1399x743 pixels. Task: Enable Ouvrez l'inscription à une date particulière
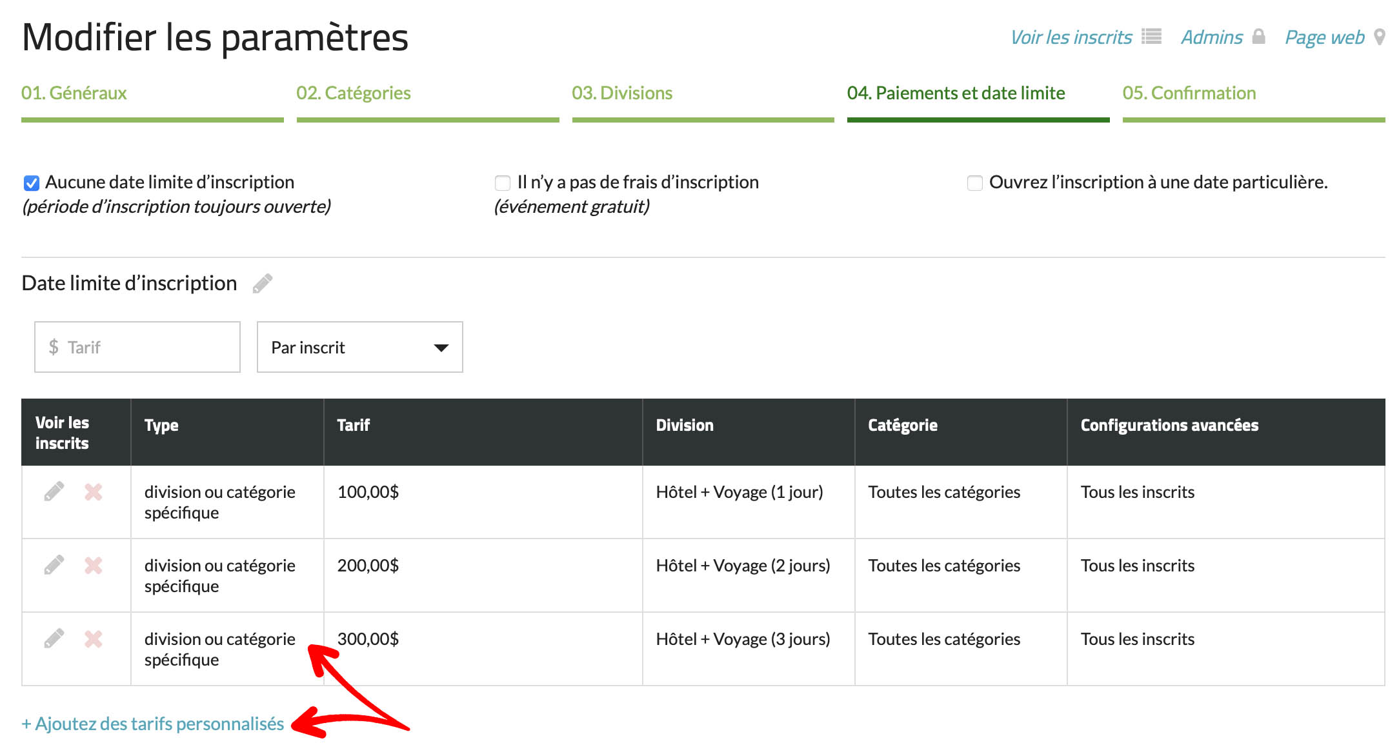[x=974, y=183]
